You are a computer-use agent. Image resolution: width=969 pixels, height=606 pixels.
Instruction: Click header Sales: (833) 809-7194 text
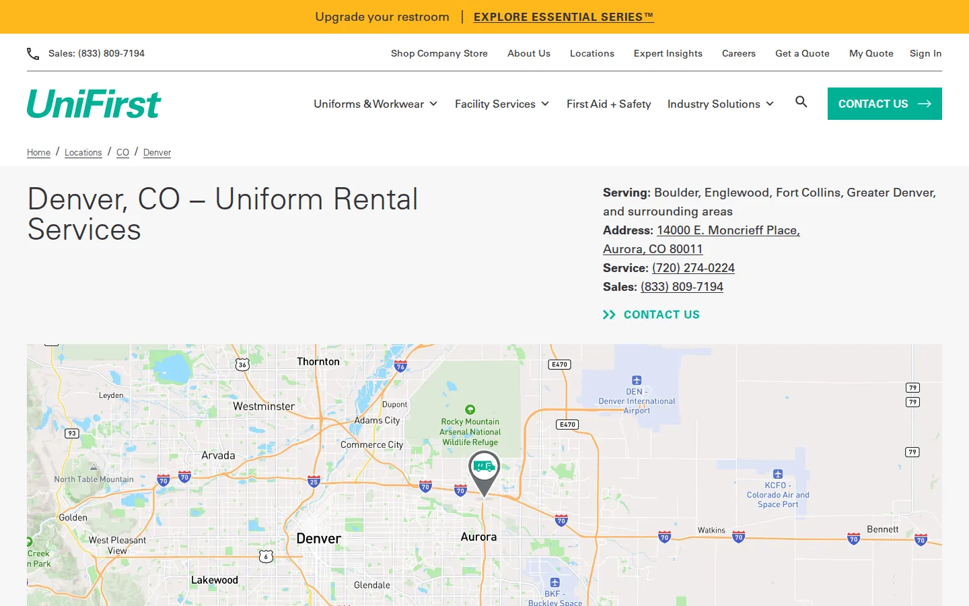tap(96, 53)
